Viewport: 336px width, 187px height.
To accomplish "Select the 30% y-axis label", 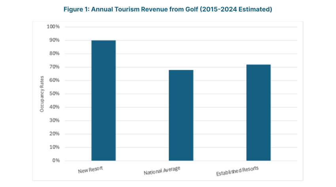I will (x=54, y=121).
